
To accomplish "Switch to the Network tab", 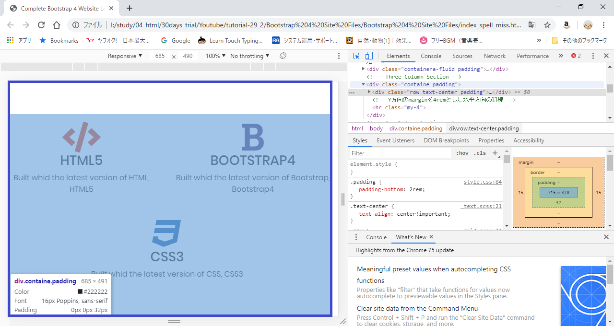I will tap(495, 56).
